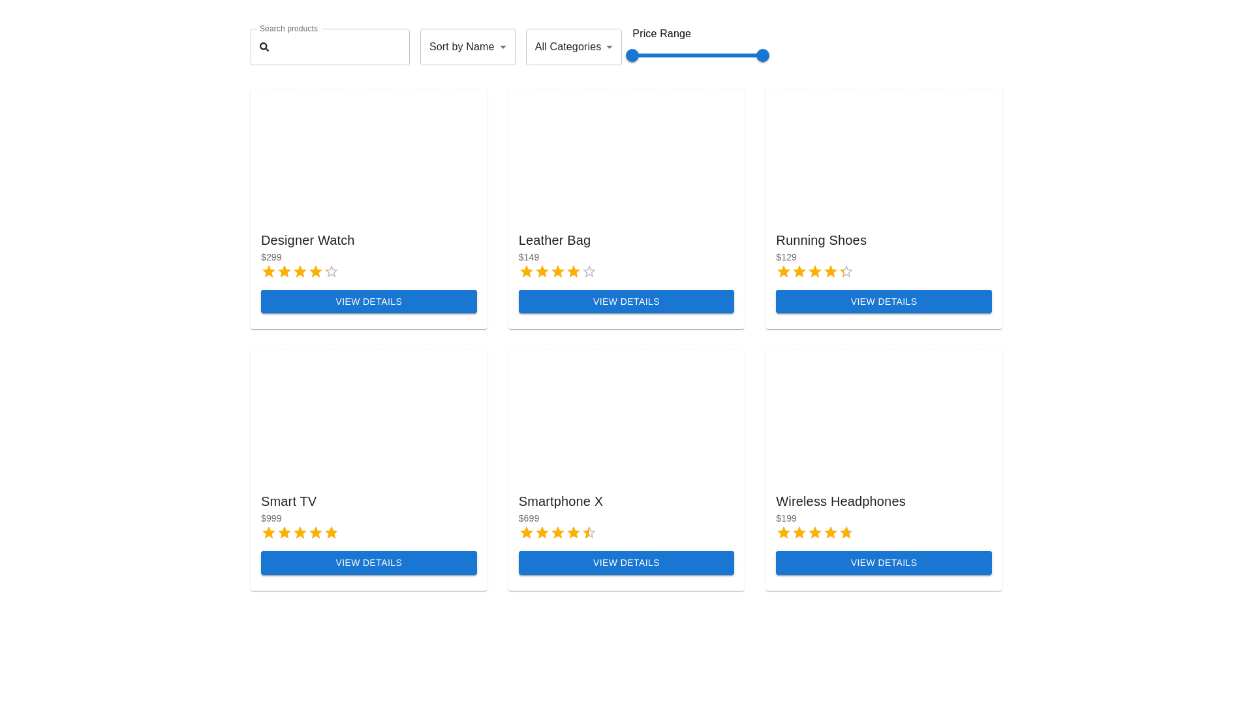Viewport: 1253px width, 705px height.
Task: Open the All Categories dropdown
Action: [573, 46]
